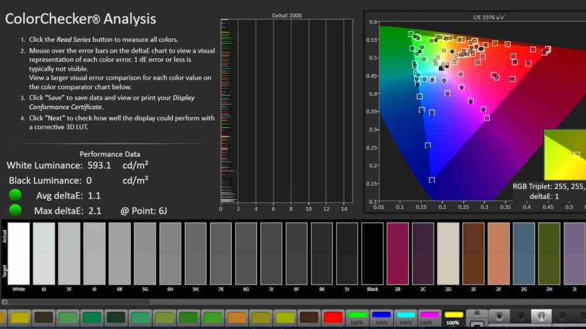Image resolution: width=586 pixels, height=329 pixels.
Task: Click the 5F gray swatch
Action: 69,254
